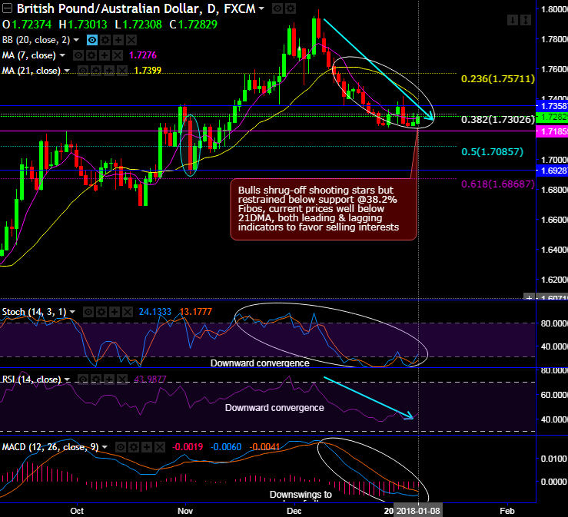Toggle MACD indicator visibility eye
This screenshot has height=517, width=568.
(121, 447)
